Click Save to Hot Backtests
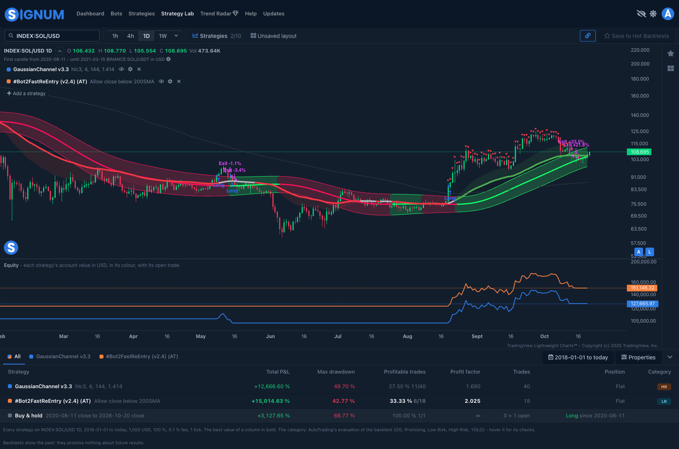 click(x=637, y=36)
